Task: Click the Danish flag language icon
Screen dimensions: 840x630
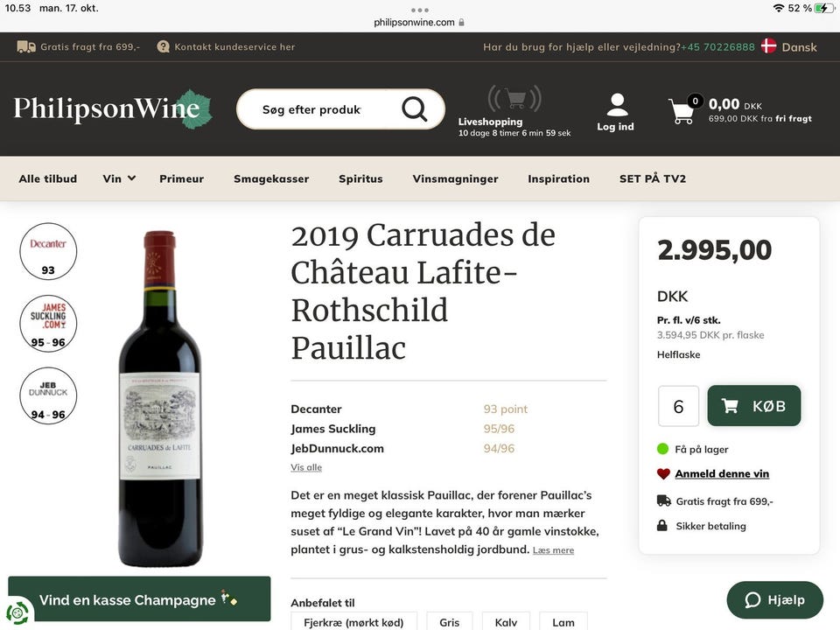Action: pos(769,46)
